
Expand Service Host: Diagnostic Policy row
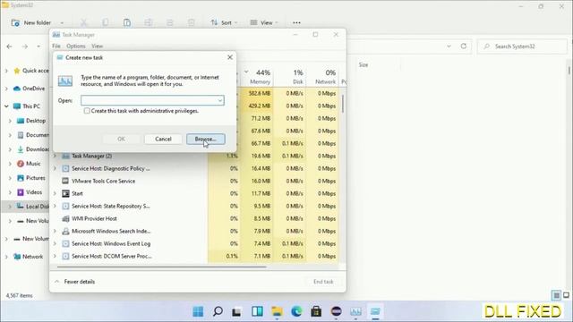(55, 168)
